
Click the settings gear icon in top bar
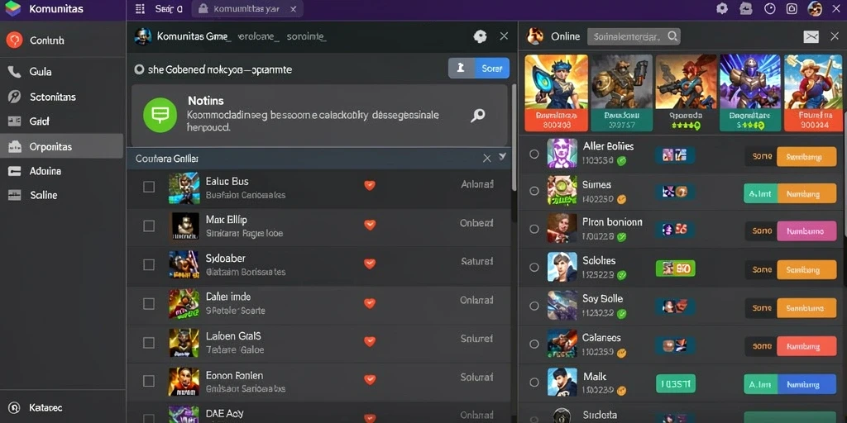click(722, 8)
